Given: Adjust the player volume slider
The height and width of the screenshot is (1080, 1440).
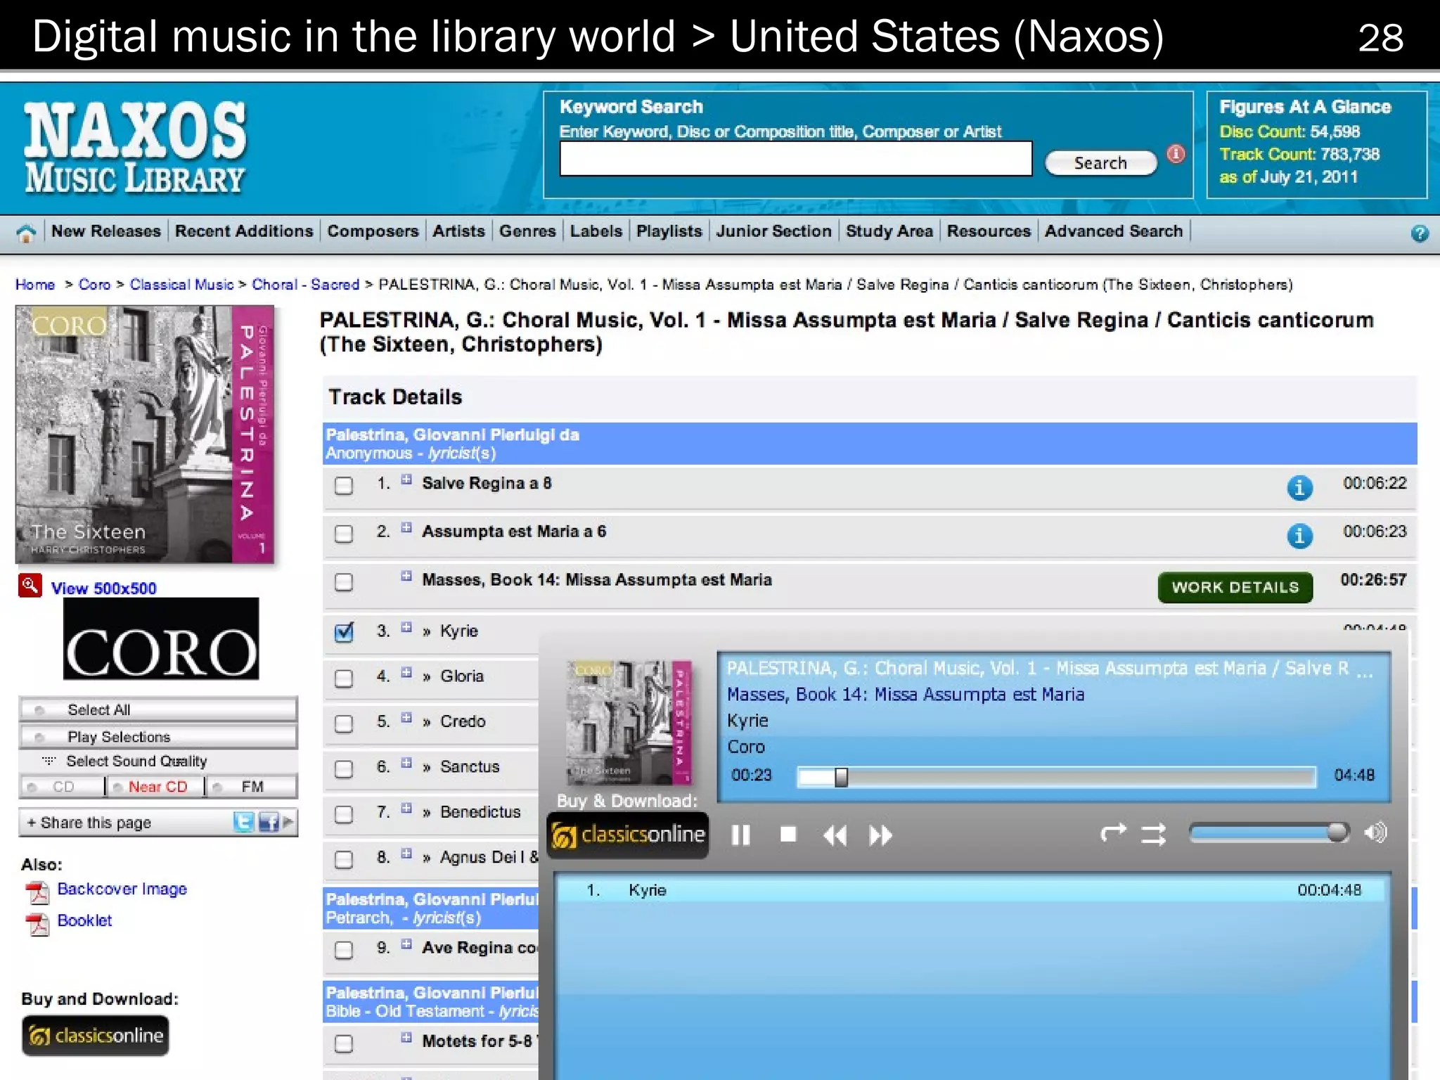Looking at the screenshot, I should coord(1269,833).
